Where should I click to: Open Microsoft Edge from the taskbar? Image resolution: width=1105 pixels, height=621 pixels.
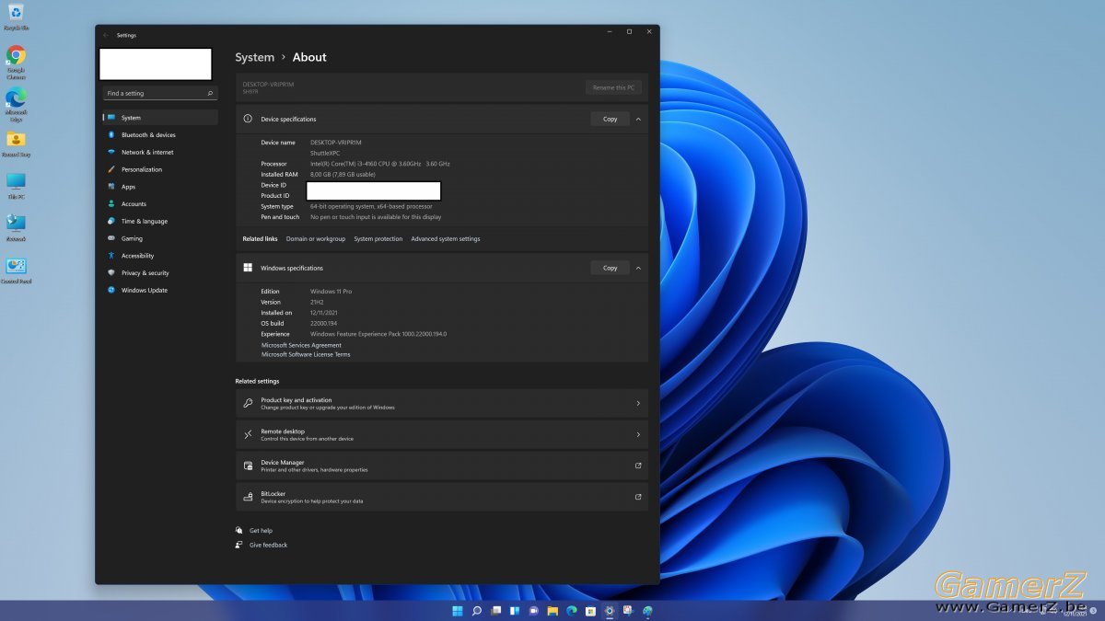tap(571, 611)
